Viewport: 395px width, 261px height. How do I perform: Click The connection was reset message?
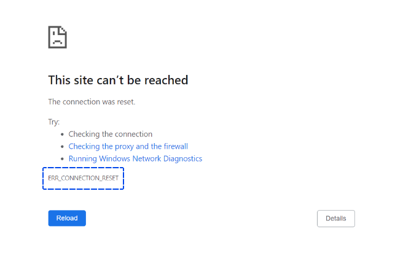(92, 102)
